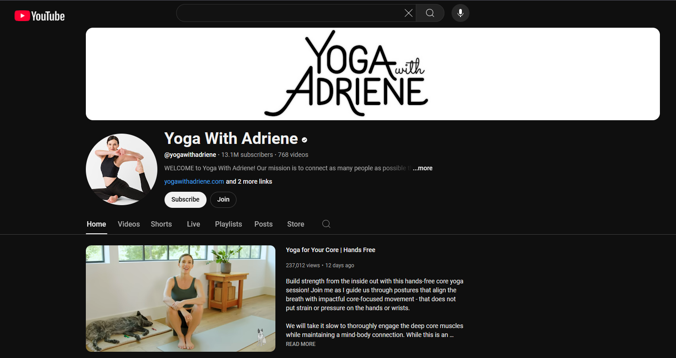Image resolution: width=676 pixels, height=358 pixels.
Task: Click the Join button
Action: tap(223, 199)
